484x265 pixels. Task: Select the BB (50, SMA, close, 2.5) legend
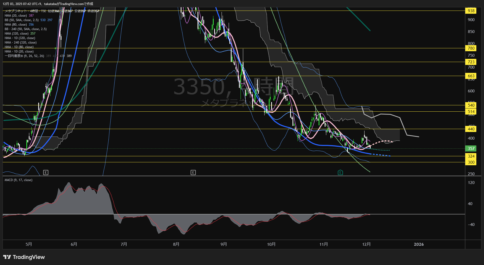click(22, 20)
